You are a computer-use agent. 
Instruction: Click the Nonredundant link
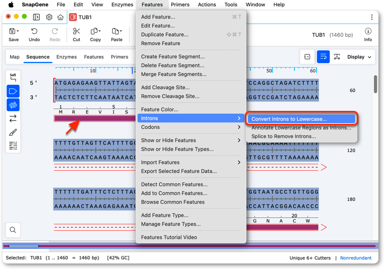[x=355, y=258]
